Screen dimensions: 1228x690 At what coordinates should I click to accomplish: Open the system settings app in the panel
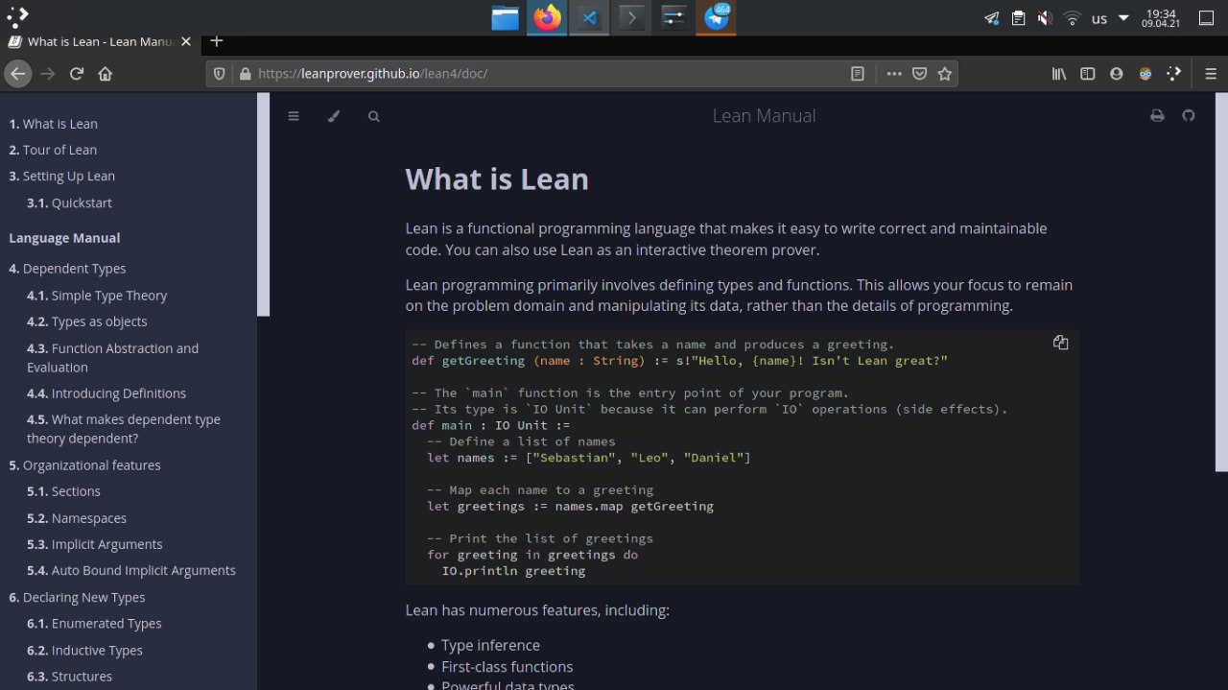pos(673,17)
